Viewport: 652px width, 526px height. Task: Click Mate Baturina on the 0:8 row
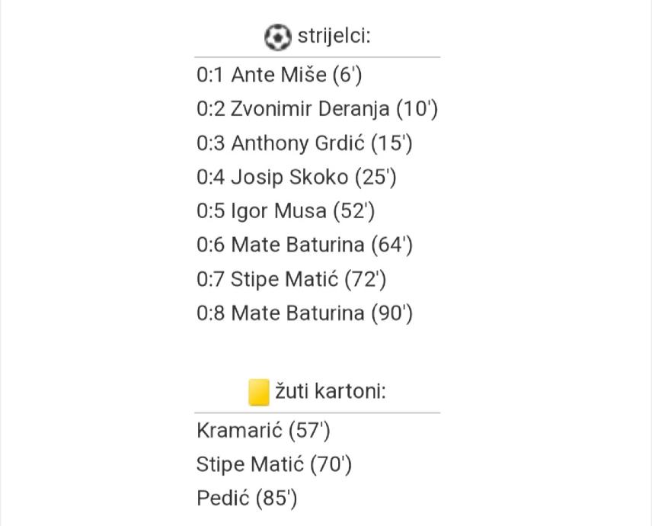pyautogui.click(x=298, y=313)
